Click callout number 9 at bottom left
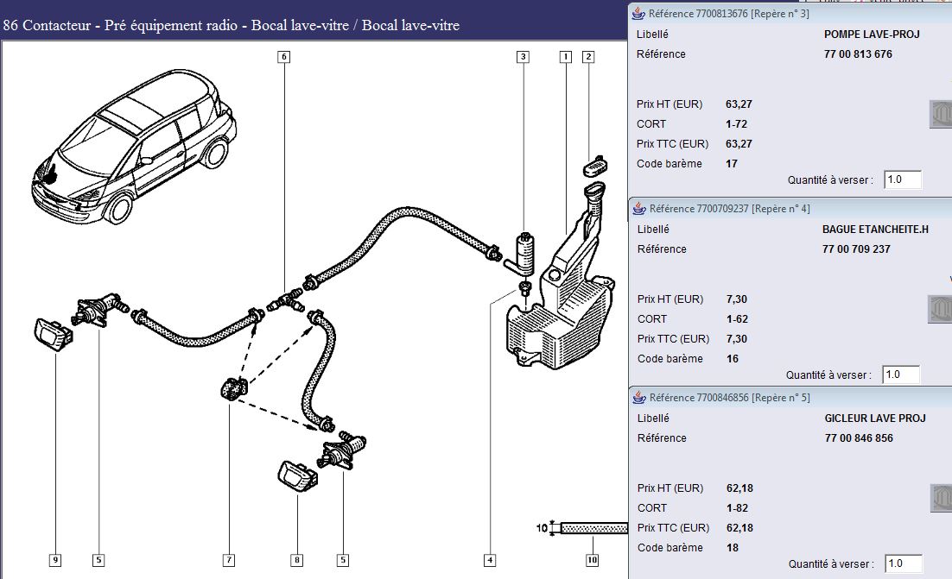This screenshot has width=952, height=579. [55, 560]
